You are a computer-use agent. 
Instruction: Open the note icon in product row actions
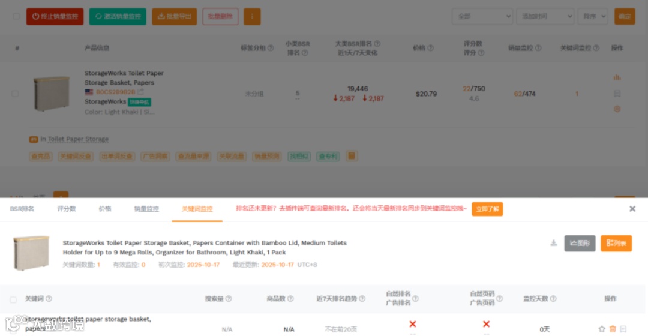617,94
